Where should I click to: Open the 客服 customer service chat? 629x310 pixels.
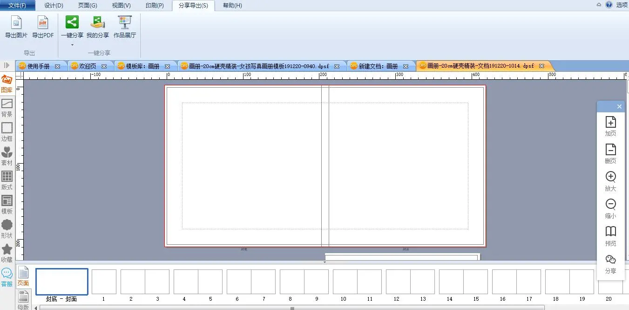pyautogui.click(x=7, y=277)
